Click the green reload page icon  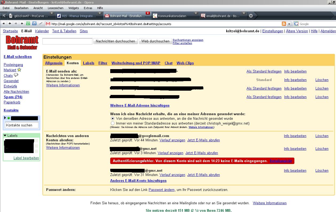coord(28,24)
